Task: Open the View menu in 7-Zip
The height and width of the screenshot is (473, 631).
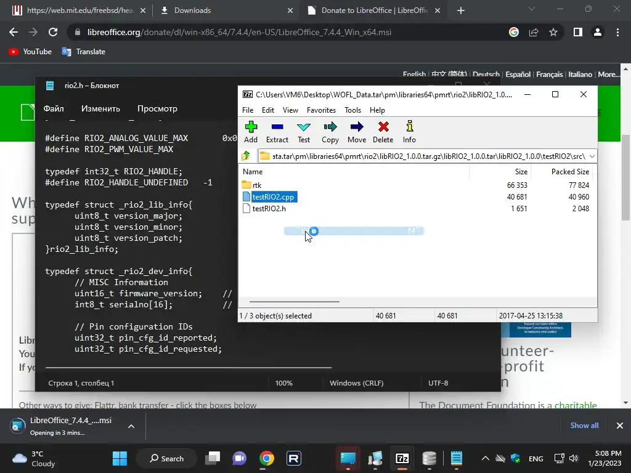Action: pyautogui.click(x=290, y=110)
